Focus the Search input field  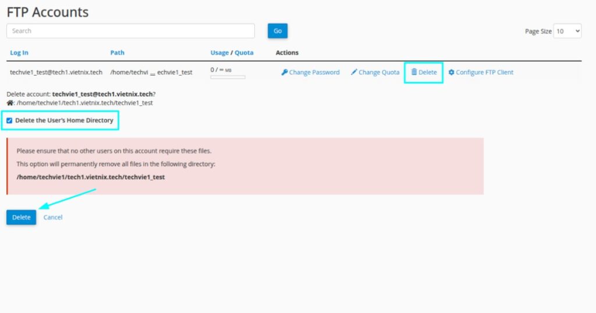click(130, 31)
